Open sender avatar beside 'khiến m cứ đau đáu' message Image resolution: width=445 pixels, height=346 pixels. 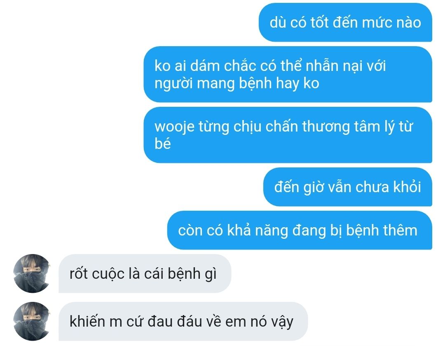[x=32, y=321]
